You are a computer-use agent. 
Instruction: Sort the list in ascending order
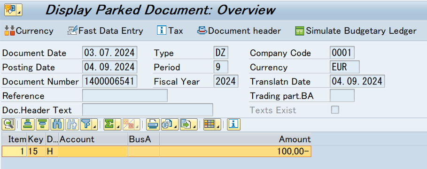tap(27, 125)
